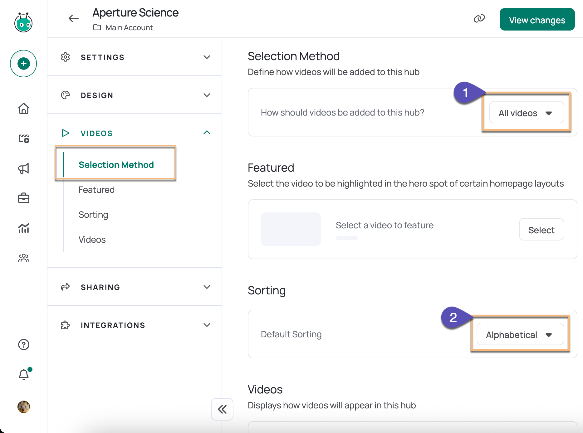The width and height of the screenshot is (583, 433).
Task: Go to the Sorting submenu item
Action: [93, 215]
